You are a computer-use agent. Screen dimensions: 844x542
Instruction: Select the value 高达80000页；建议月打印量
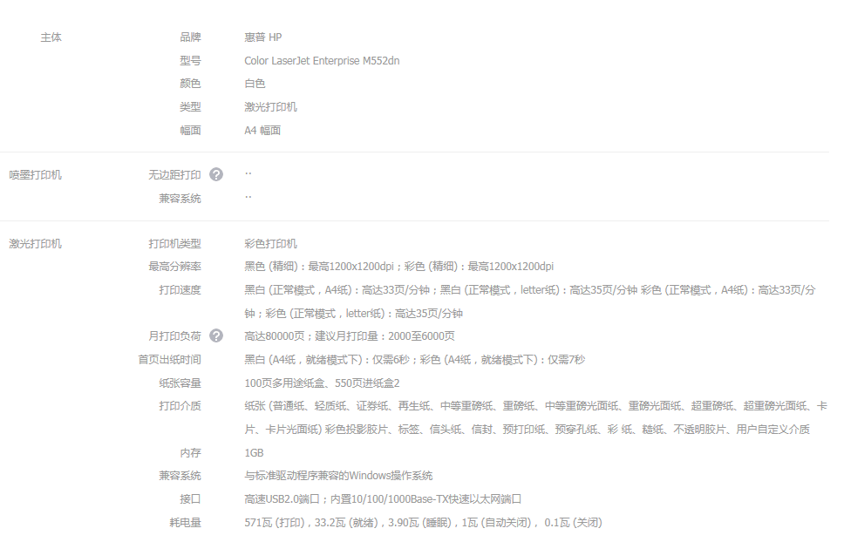coord(350,336)
